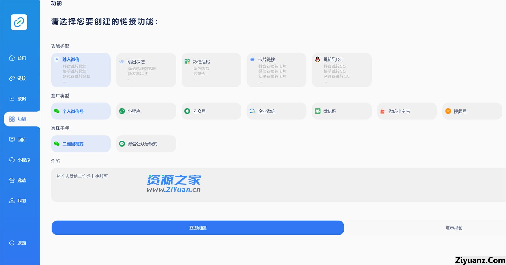
Task: Click the 小程序 icon in the sidebar
Action: click(12, 160)
